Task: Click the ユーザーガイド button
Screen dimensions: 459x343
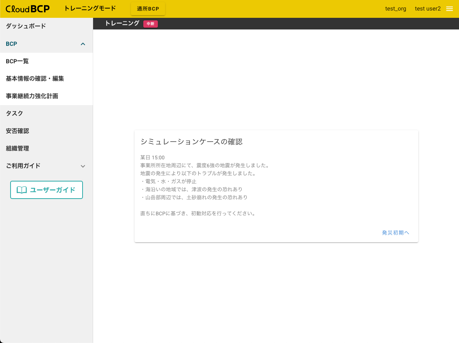Action: pos(47,190)
